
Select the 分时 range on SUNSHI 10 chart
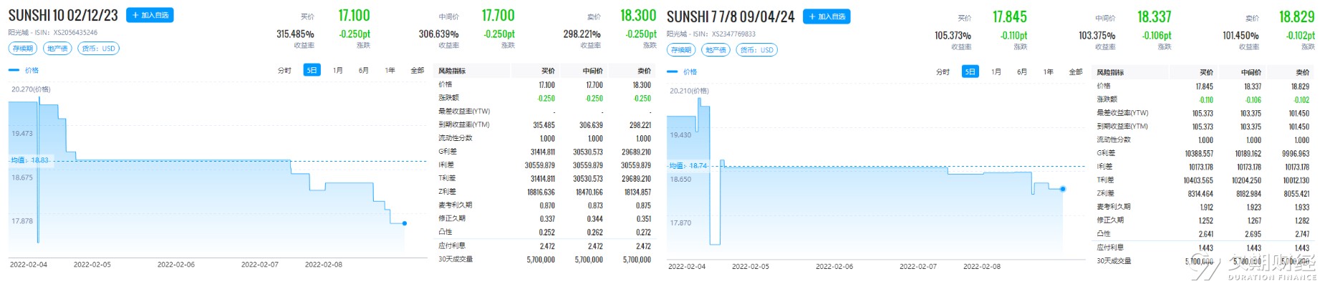(284, 70)
